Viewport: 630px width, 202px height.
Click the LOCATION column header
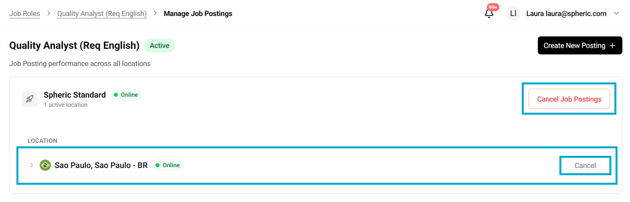42,141
